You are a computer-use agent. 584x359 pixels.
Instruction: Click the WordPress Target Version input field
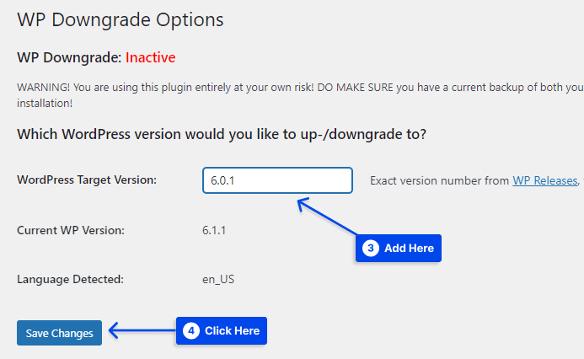pos(277,180)
